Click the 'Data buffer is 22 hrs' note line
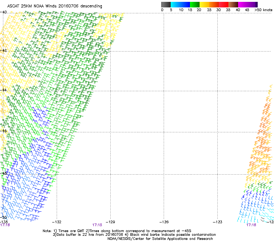The width and height of the screenshot is (274, 241). pyautogui.click(x=134, y=235)
